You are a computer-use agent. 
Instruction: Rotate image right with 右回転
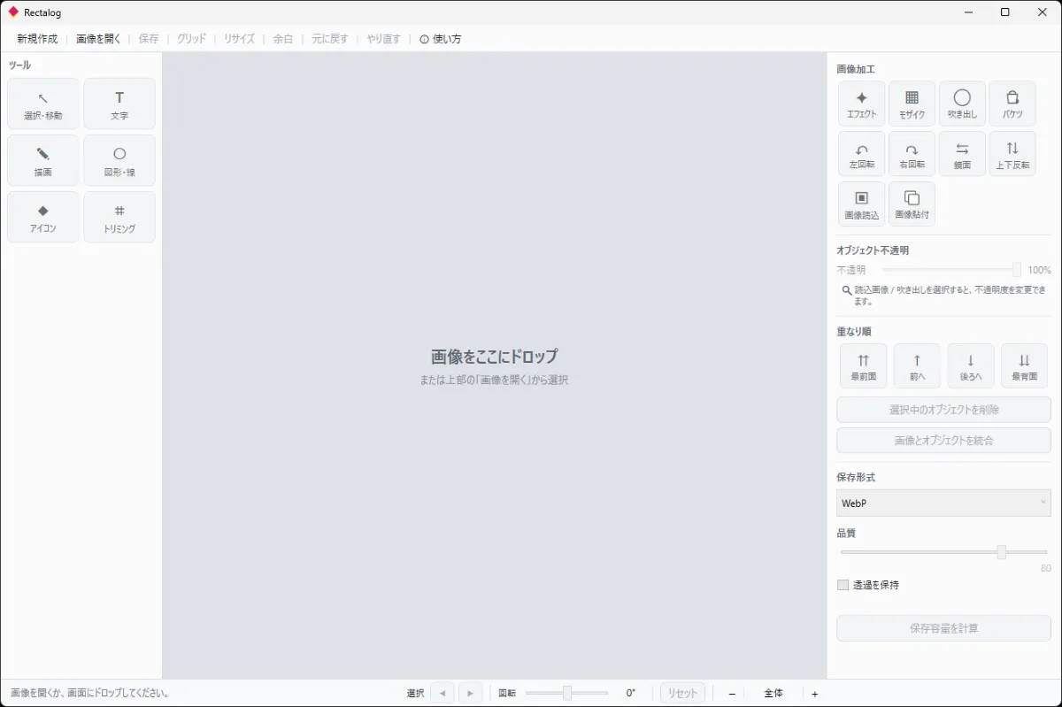click(912, 154)
